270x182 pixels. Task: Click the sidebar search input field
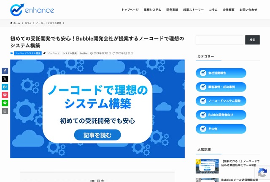pyautogui.click(x=219, y=40)
